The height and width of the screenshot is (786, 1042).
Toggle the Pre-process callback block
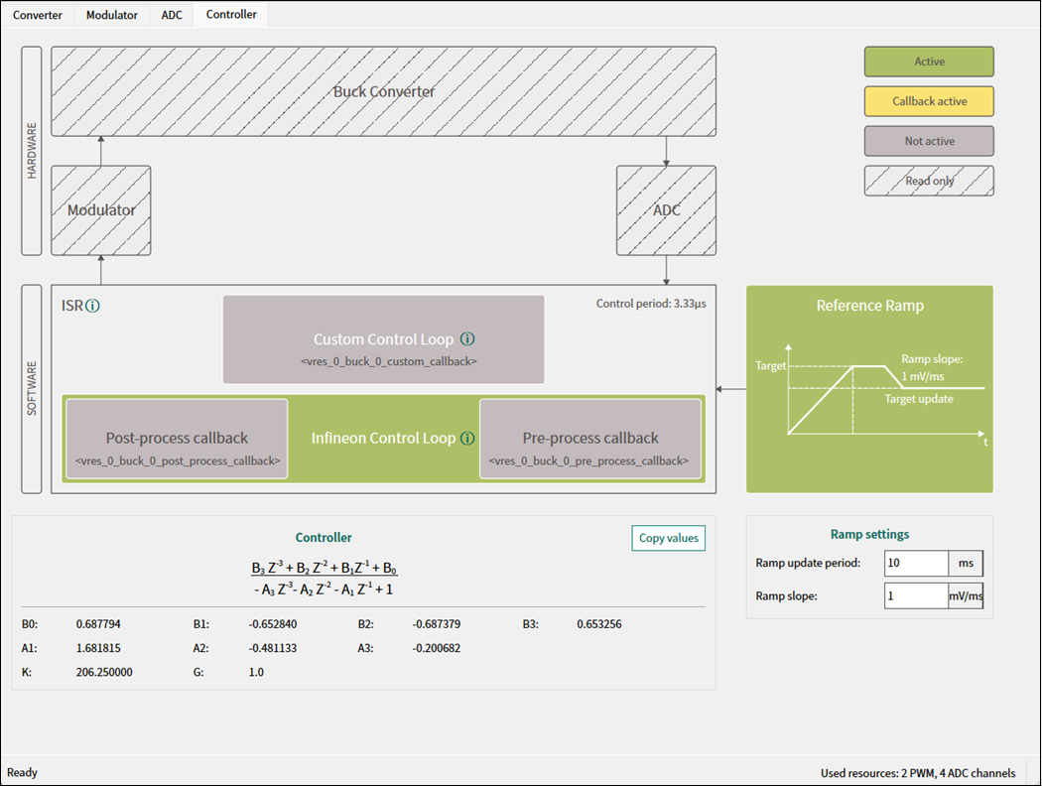click(x=590, y=439)
